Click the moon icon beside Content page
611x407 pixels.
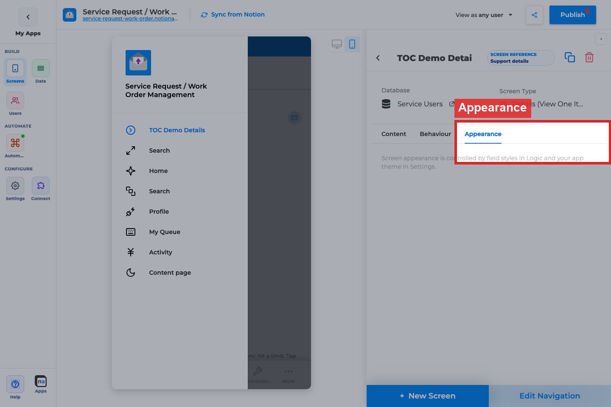(x=131, y=273)
